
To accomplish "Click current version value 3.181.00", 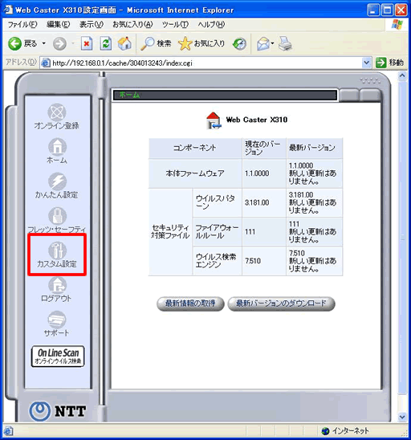I will (x=257, y=202).
